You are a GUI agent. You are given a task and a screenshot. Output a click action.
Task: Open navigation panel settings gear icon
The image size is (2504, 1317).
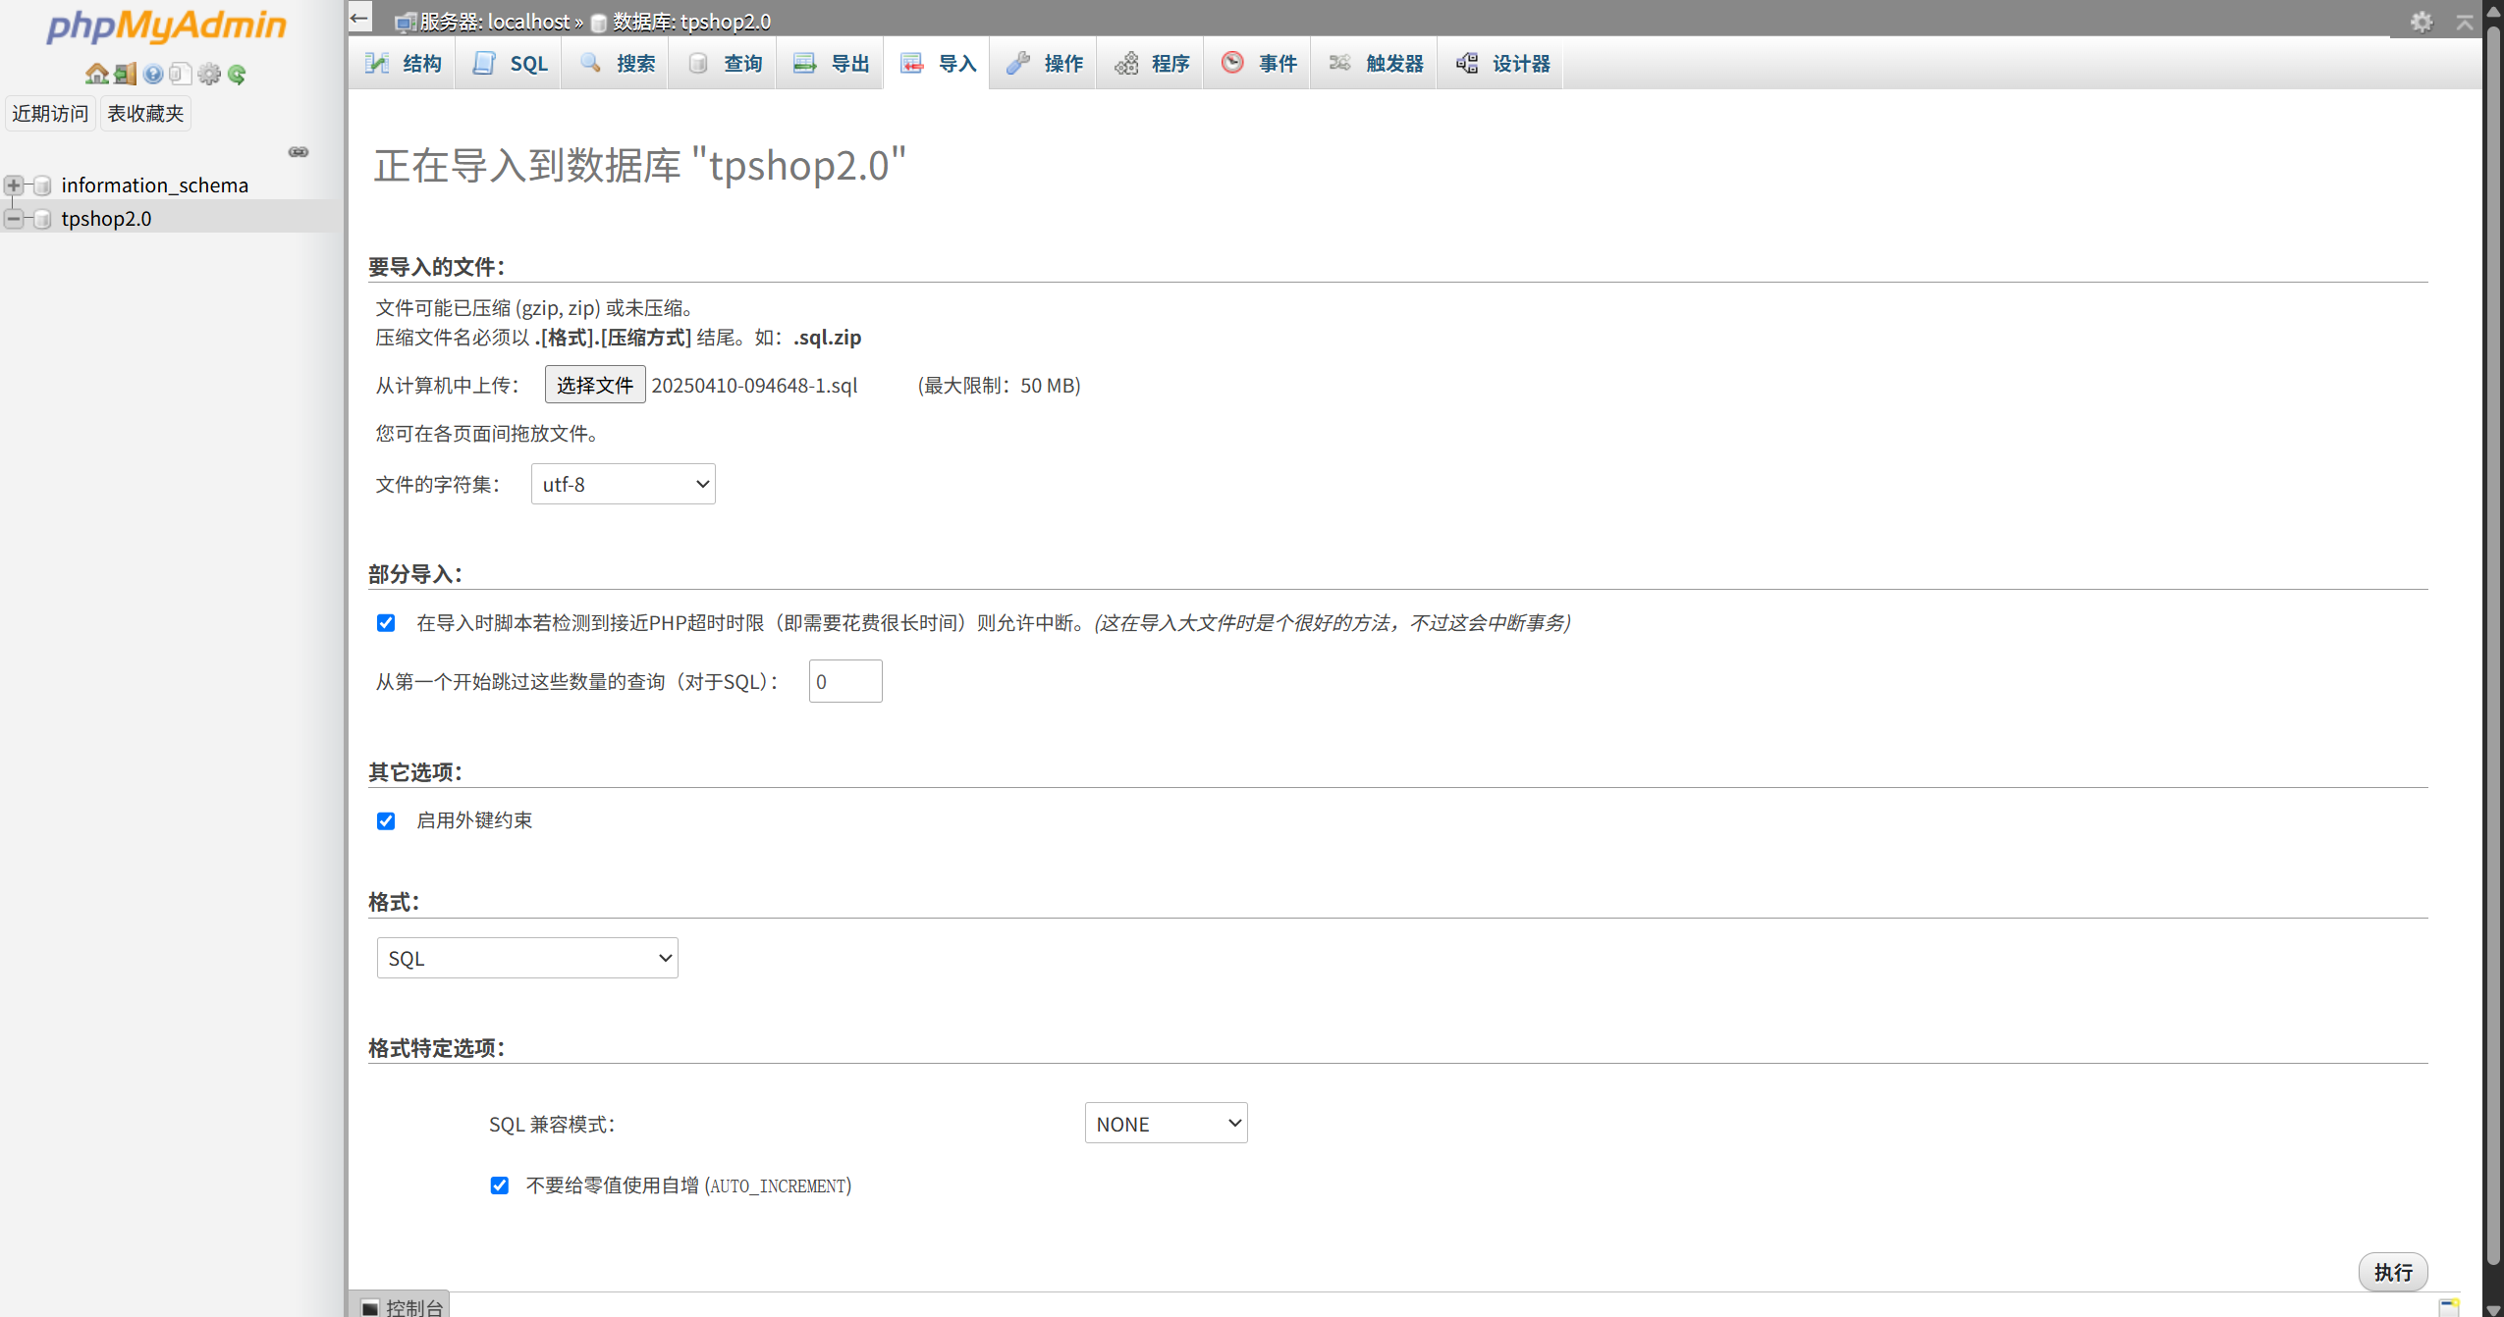[209, 74]
